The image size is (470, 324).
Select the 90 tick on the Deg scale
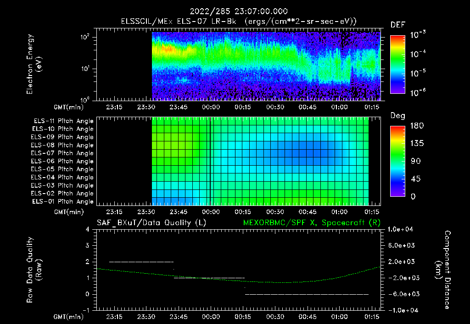416,162
